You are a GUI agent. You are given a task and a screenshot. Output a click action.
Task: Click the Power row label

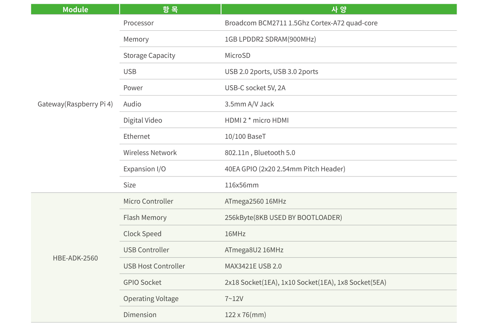[x=133, y=88]
